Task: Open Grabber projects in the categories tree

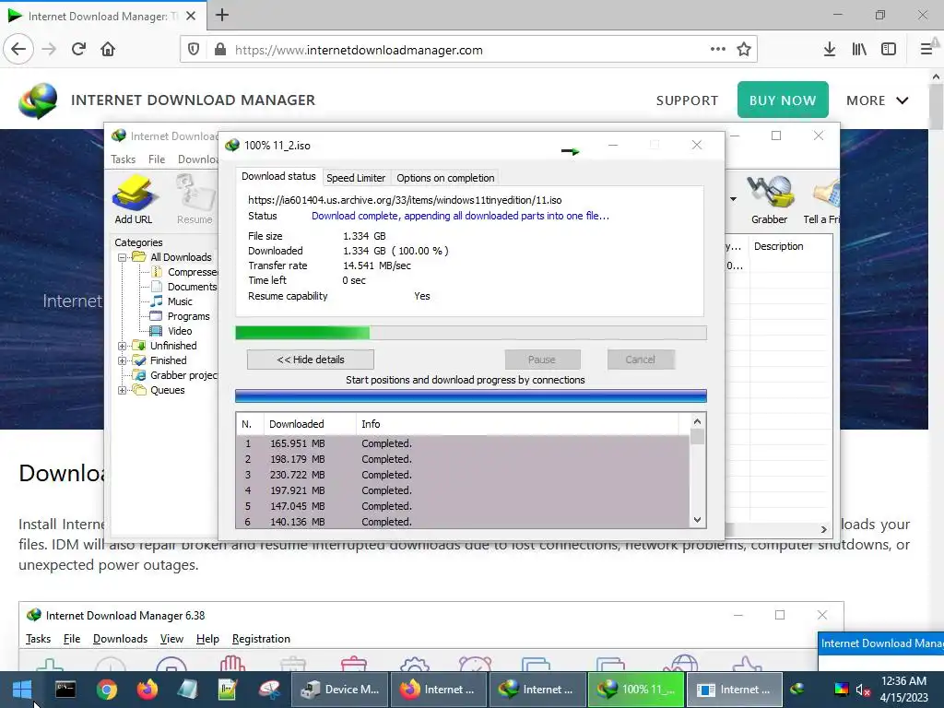Action: (x=183, y=375)
